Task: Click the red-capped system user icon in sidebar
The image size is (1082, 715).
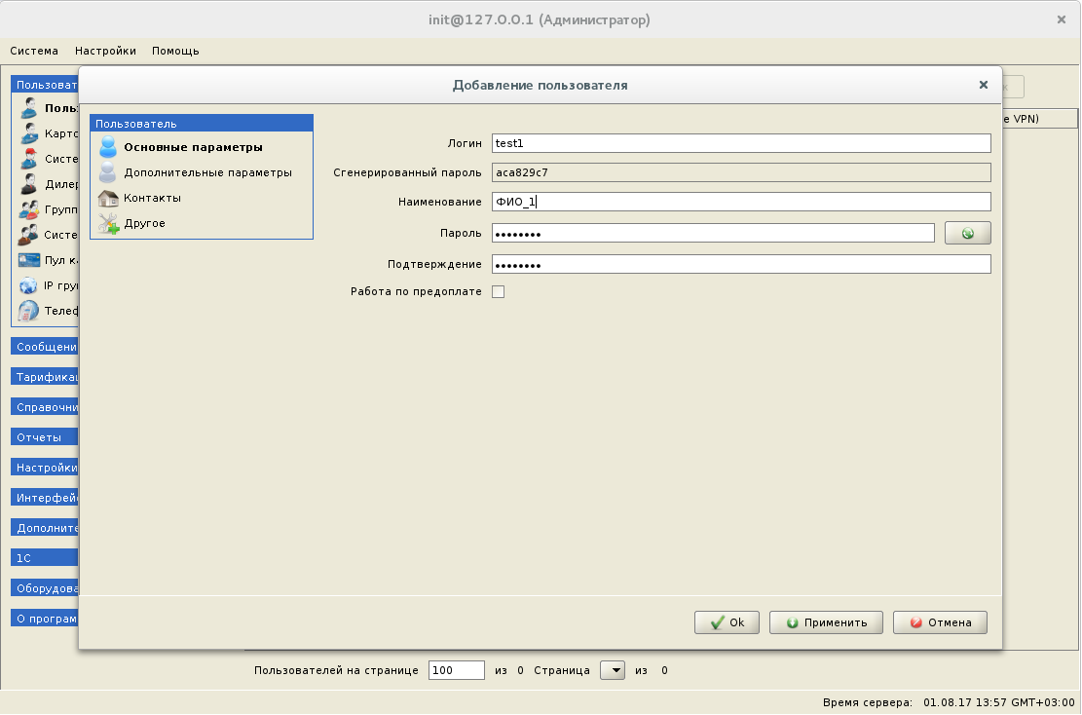Action: coord(29,159)
